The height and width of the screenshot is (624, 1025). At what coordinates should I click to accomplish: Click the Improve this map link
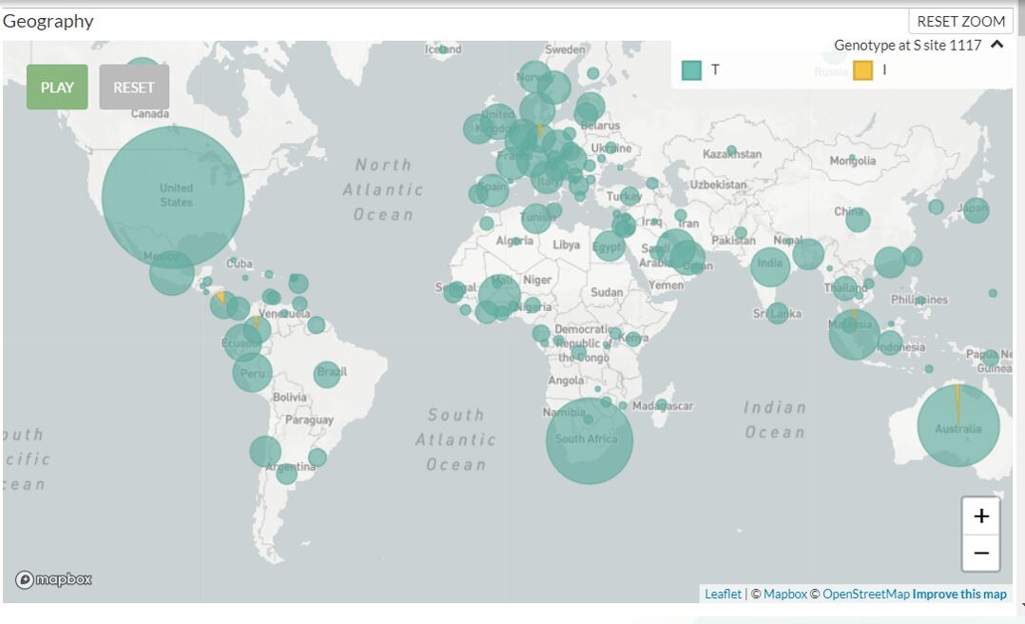[x=958, y=594]
